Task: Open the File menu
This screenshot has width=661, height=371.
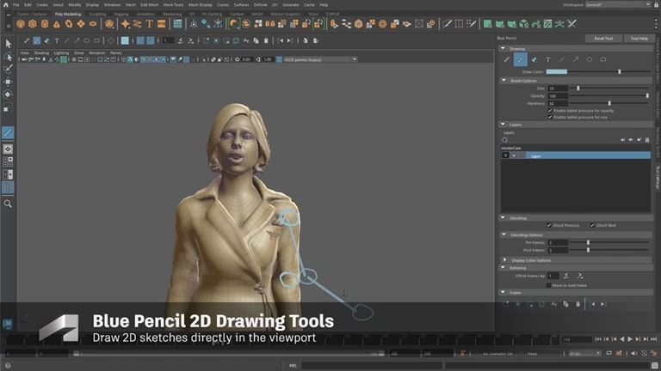Action: coord(16,4)
